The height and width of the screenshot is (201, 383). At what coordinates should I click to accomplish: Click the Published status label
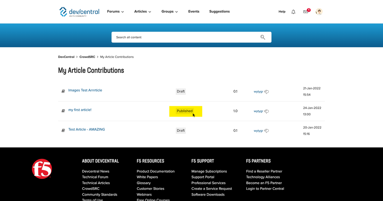pyautogui.click(x=185, y=111)
